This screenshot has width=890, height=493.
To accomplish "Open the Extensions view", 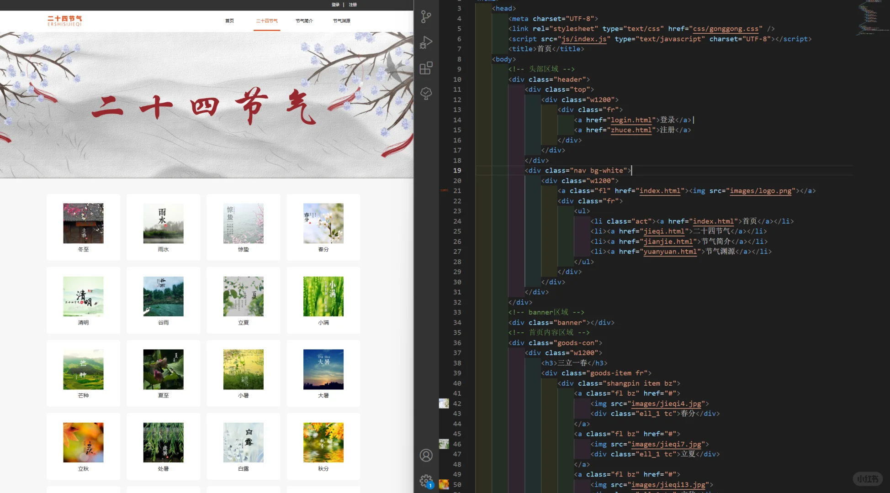I will click(x=425, y=68).
